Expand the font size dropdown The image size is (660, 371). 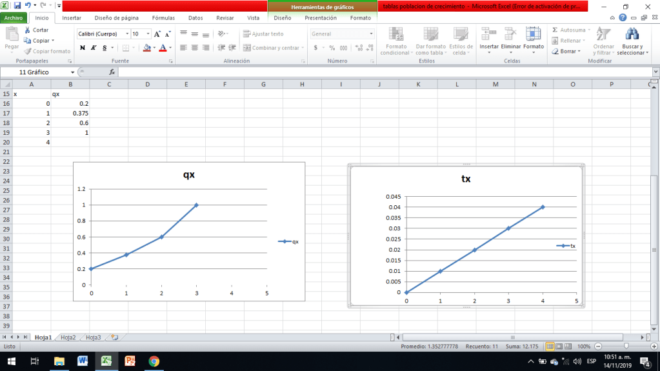[x=148, y=34]
